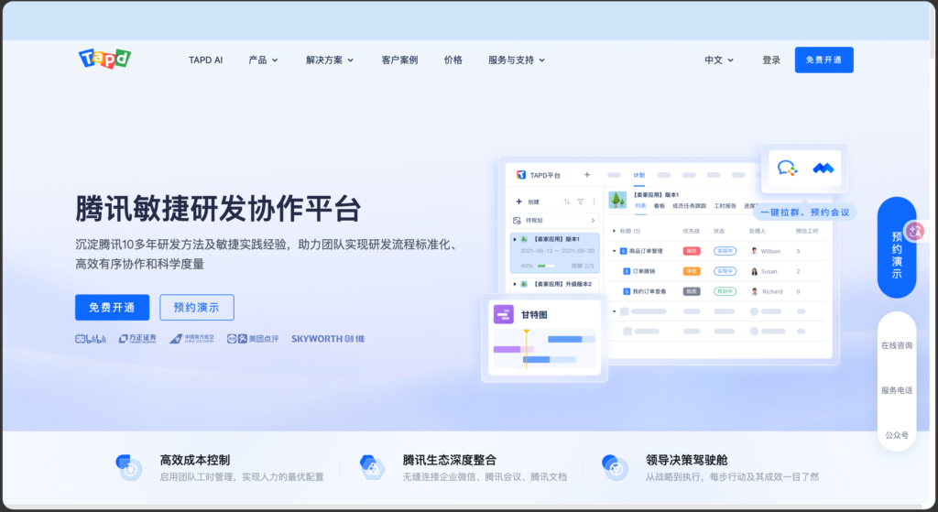Viewport: 938px width, 512px height.
Task: Open the 客户案例 page
Action: click(x=399, y=60)
